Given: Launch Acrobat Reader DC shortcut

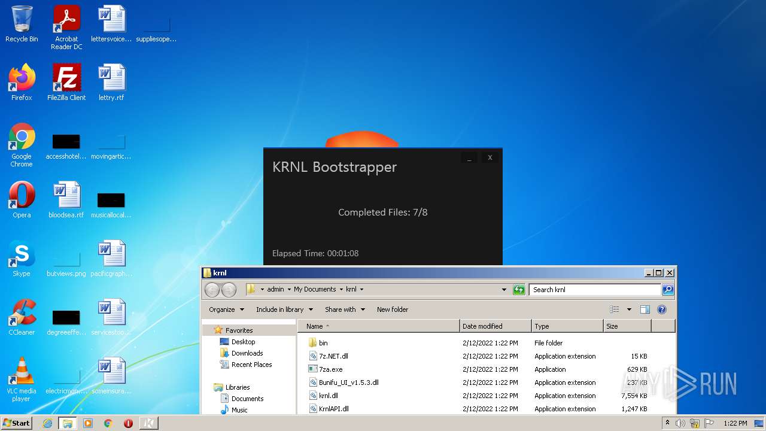Looking at the screenshot, I should click(66, 28).
